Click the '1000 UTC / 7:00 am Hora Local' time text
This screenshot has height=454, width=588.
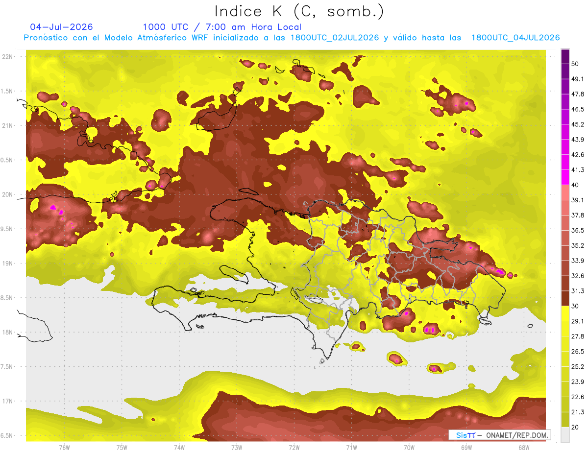(222, 27)
